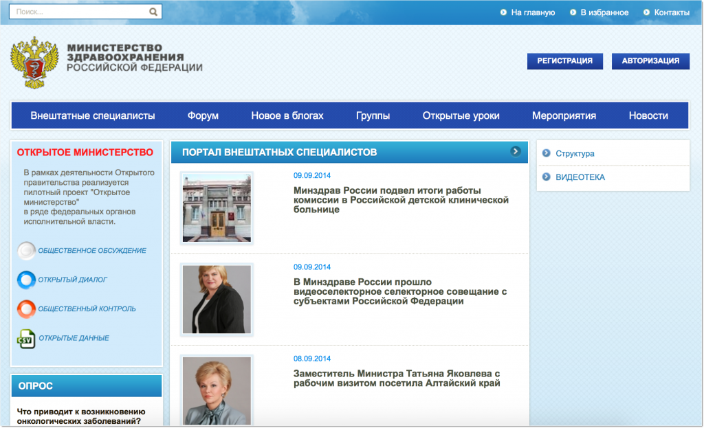
Task: Click arrow icon in Портал внештатных специалистов header
Action: click(516, 151)
